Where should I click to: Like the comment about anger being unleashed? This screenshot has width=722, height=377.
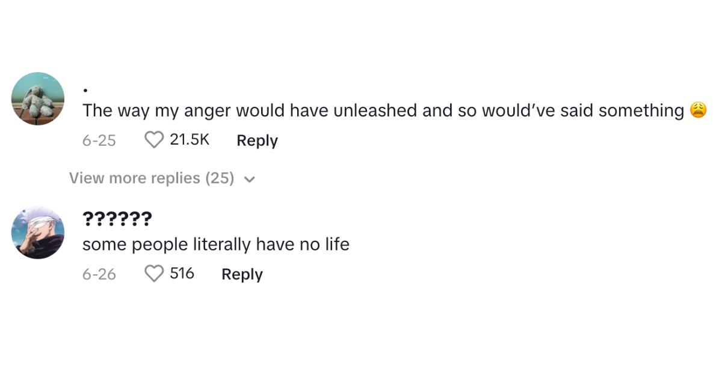tap(155, 140)
